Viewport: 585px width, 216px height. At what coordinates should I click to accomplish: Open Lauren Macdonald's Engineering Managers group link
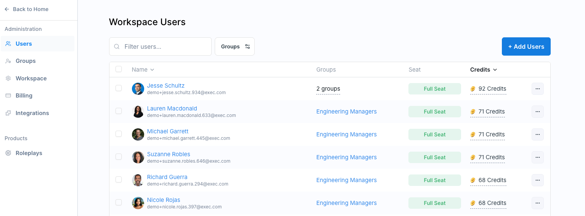(x=346, y=112)
